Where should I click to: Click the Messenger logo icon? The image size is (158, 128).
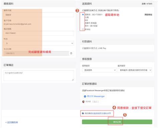click(85, 97)
